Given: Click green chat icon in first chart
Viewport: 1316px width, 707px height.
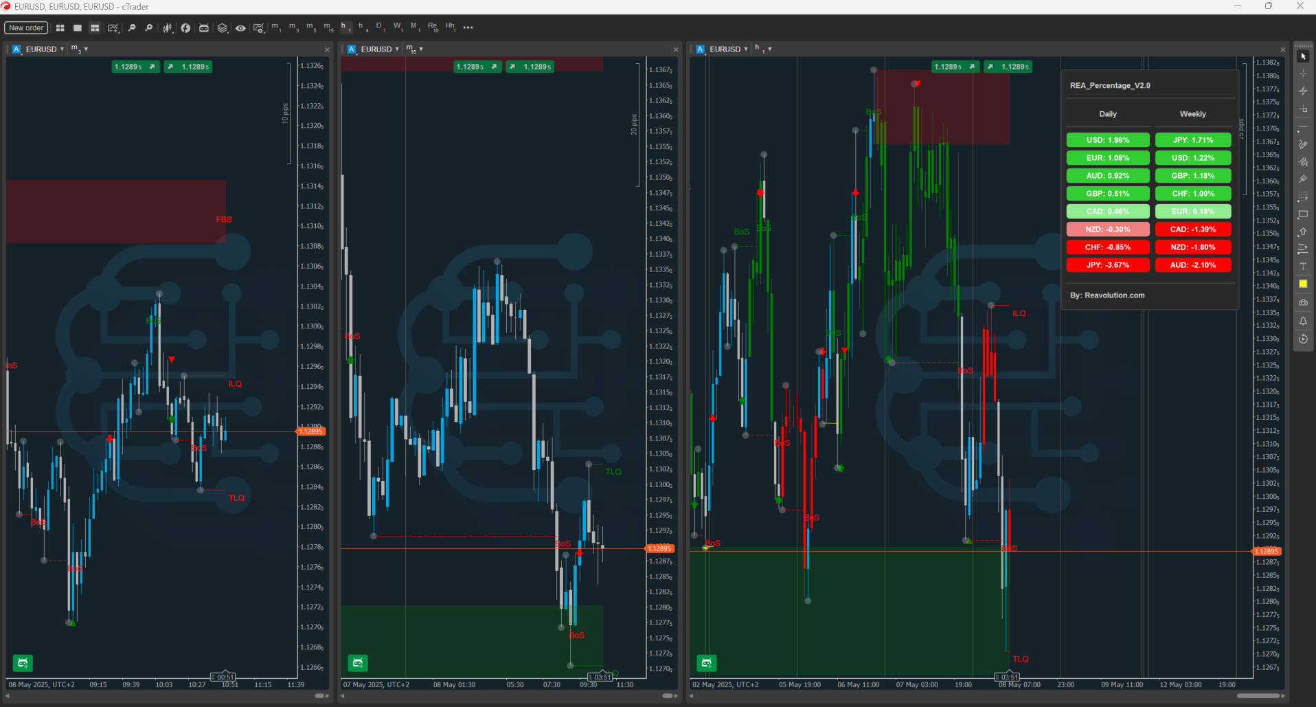Looking at the screenshot, I should [23, 663].
